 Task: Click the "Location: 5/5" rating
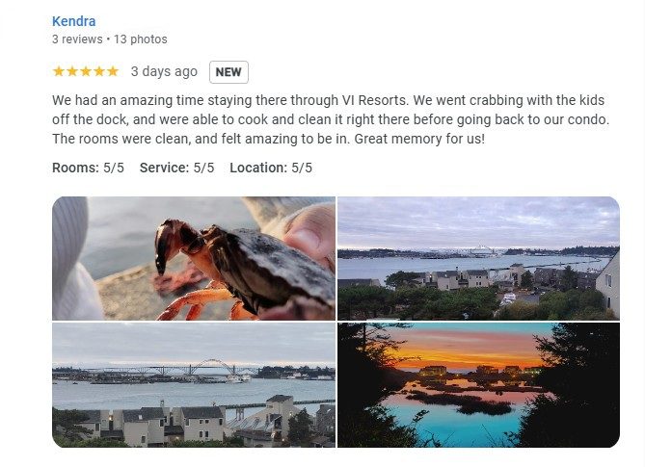coord(271,168)
